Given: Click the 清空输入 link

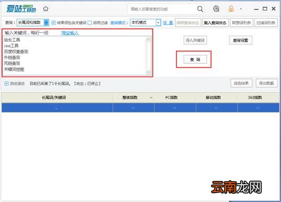Looking at the screenshot, I should (70, 33).
